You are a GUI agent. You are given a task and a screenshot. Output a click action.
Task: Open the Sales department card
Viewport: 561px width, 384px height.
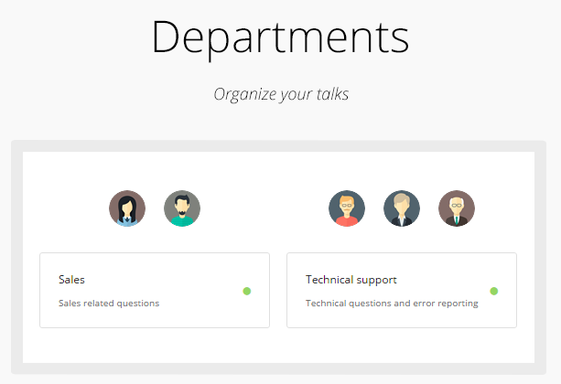pyautogui.click(x=155, y=290)
